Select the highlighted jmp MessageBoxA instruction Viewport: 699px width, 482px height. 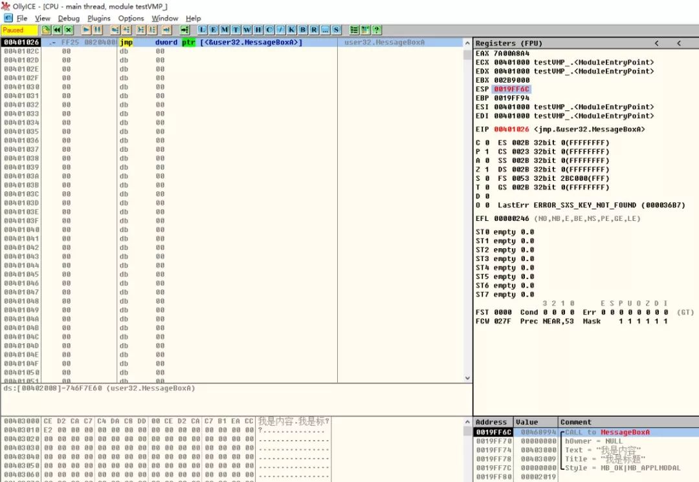(194, 42)
